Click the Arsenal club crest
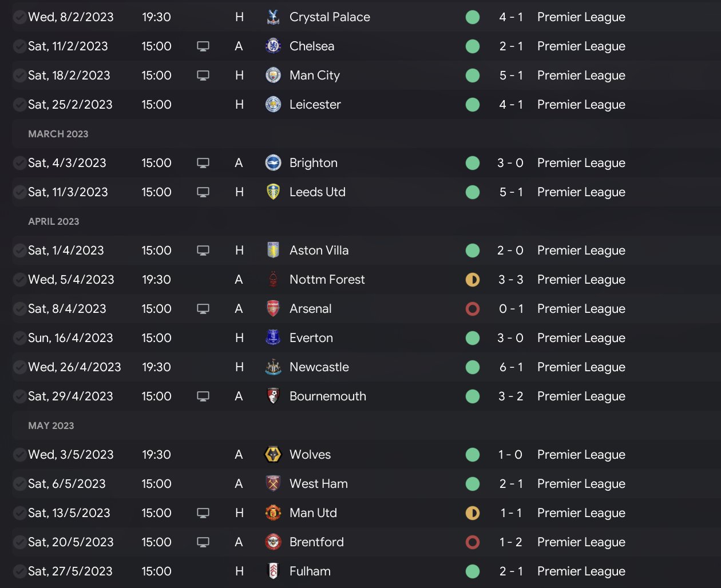Viewport: 721px width, 588px height. click(273, 309)
